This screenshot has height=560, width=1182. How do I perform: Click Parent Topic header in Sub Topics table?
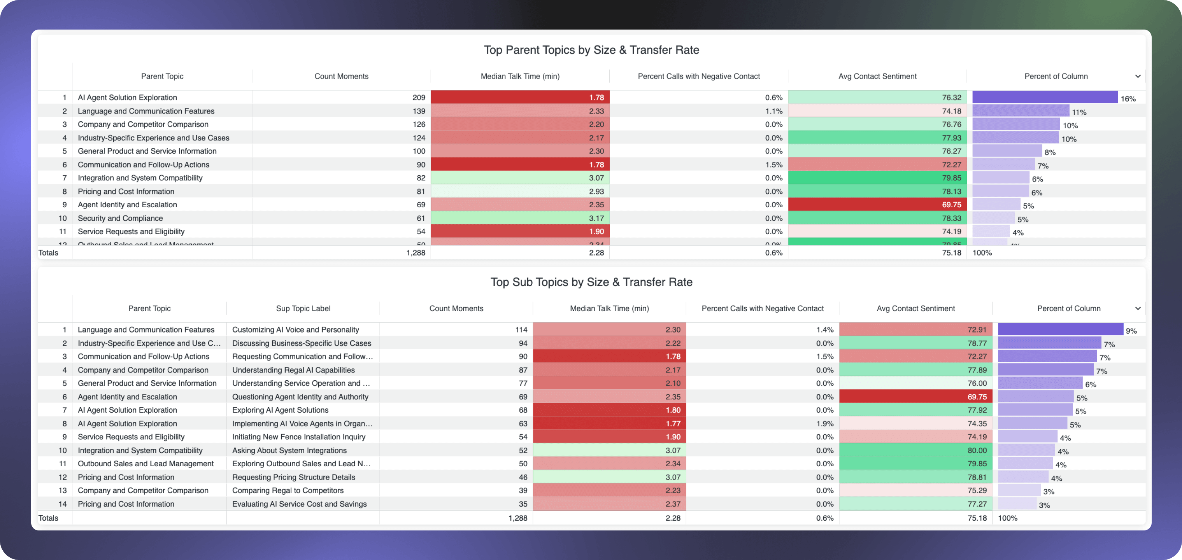(149, 308)
